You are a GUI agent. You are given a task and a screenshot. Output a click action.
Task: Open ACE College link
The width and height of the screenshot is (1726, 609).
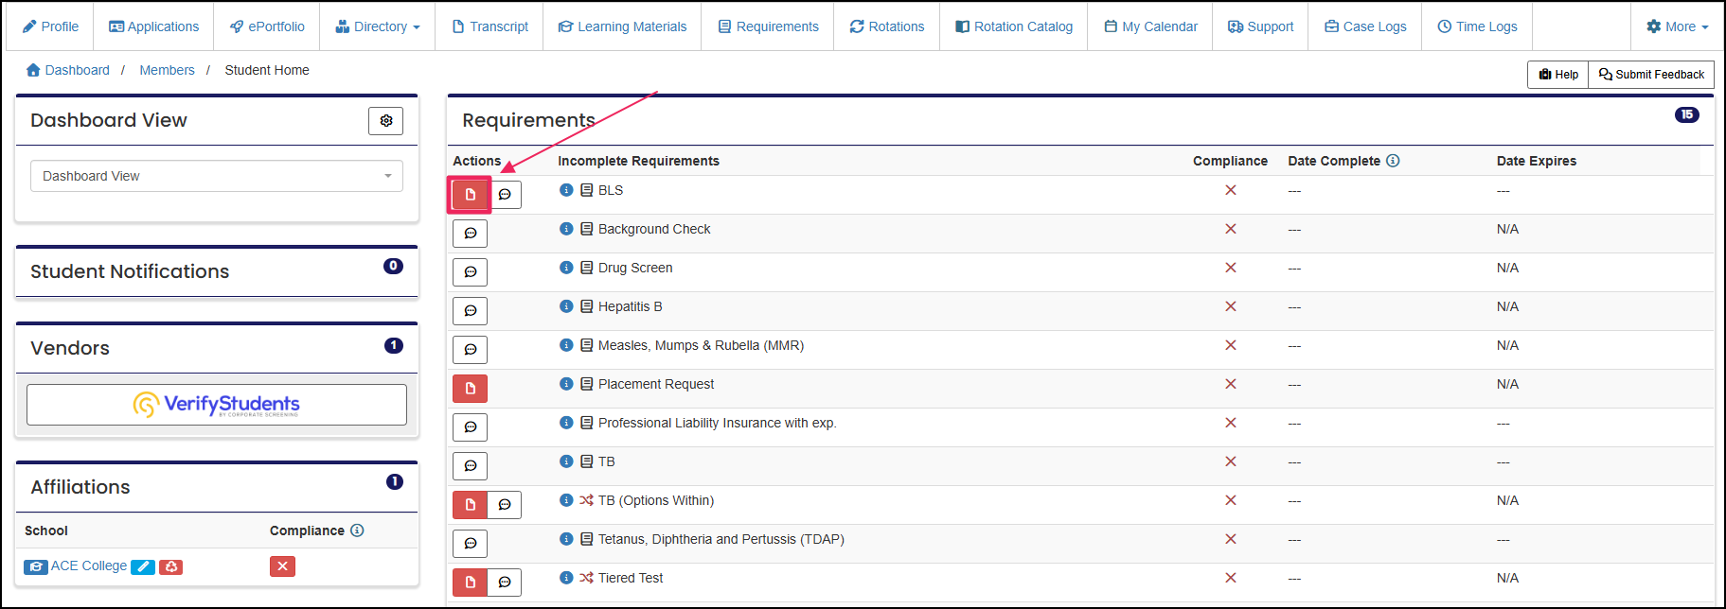point(89,565)
